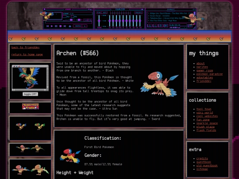Click the previous track button in the player
The image size is (239, 179).
pyautogui.click(x=47, y=26)
